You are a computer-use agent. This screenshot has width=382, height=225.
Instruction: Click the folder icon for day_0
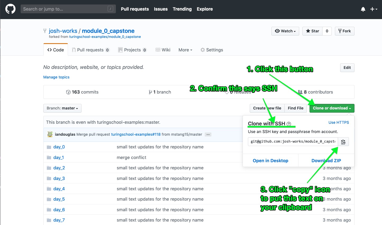click(49, 147)
